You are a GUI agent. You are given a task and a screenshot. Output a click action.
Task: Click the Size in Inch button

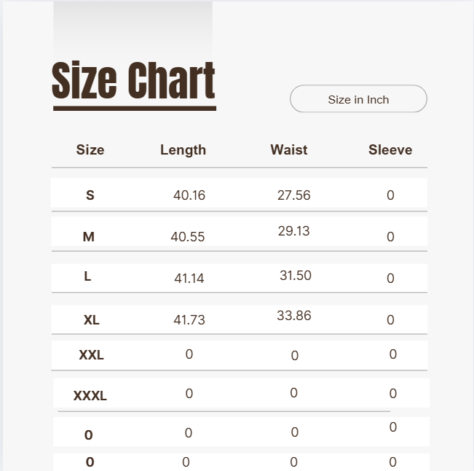(358, 99)
